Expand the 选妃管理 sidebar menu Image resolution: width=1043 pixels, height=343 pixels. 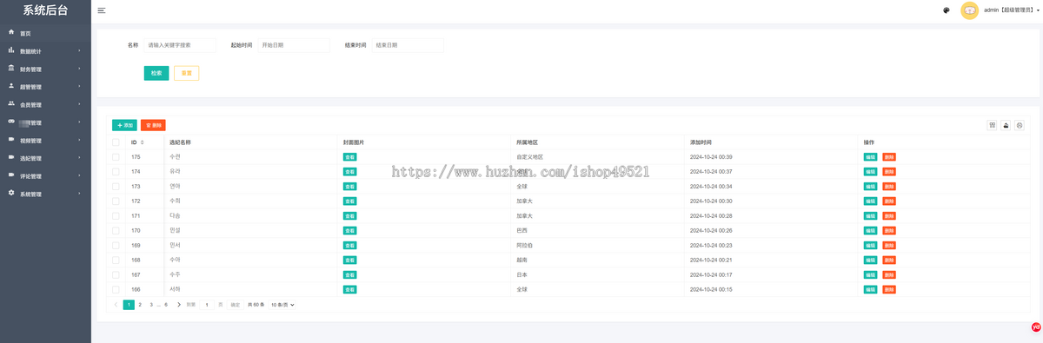pyautogui.click(x=45, y=158)
